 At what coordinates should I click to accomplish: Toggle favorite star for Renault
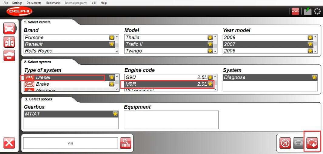coord(112,44)
